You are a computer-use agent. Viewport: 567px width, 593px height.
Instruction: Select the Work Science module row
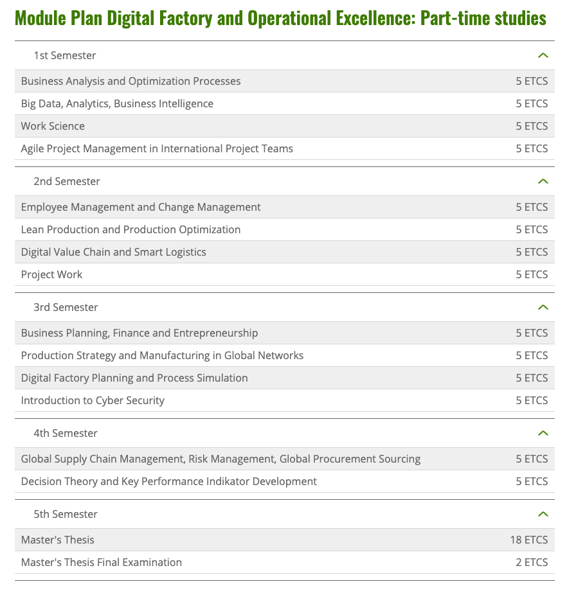(x=285, y=126)
